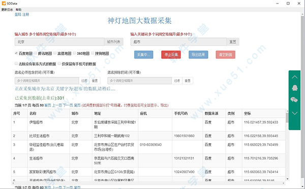Click 重置 button for 店名必须包含的词
Image resolution: width=305 pixels, height=189 pixels.
pyautogui.click(x=95, y=80)
